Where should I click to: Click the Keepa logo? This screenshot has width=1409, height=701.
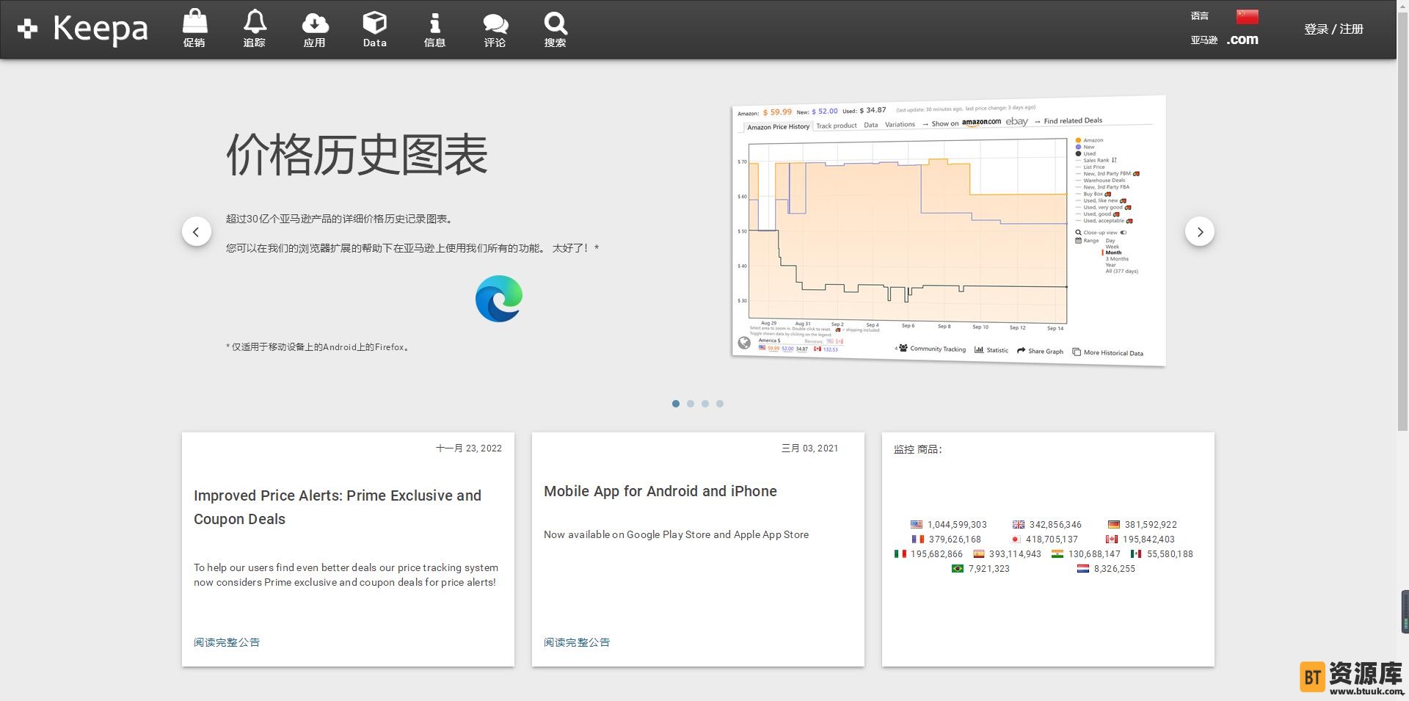click(83, 29)
